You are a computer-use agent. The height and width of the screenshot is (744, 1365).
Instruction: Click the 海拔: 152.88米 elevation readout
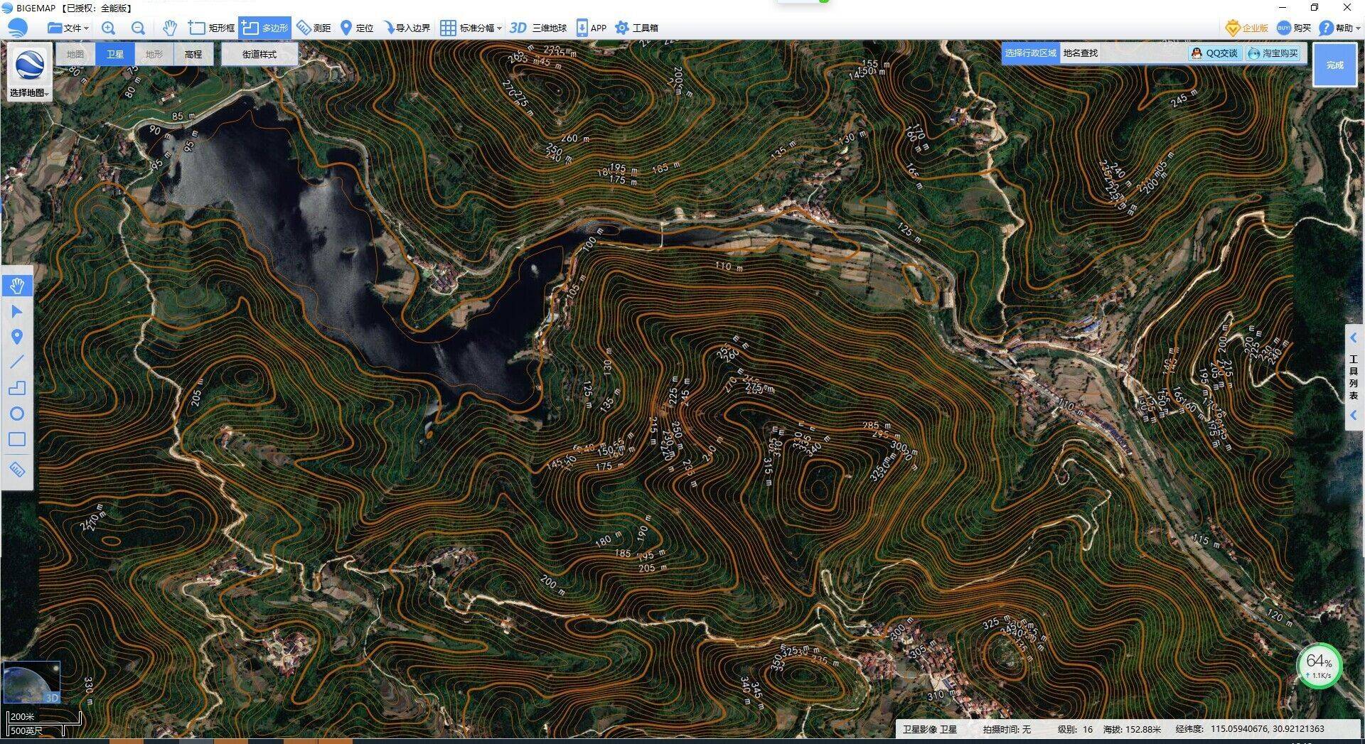[1132, 729]
